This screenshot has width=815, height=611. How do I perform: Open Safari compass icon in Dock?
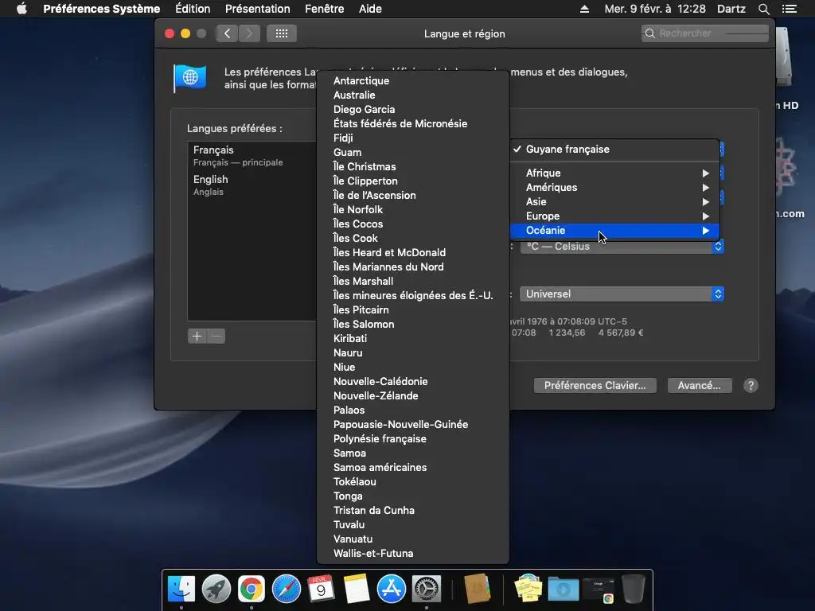(x=287, y=589)
